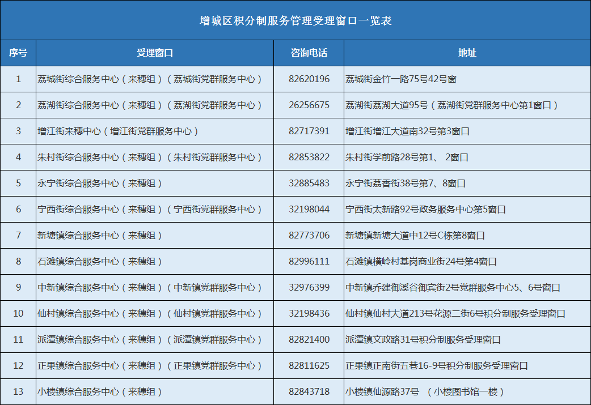
Task: Select phone number 82717391
Action: click(x=309, y=131)
